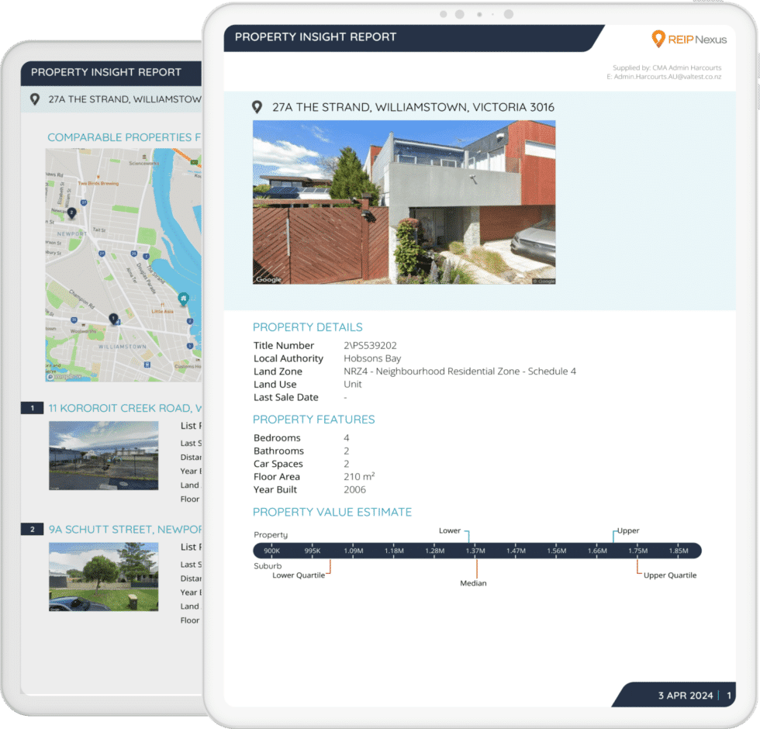The height and width of the screenshot is (729, 760).
Task: Expand the Property Features section
Action: coord(313,419)
